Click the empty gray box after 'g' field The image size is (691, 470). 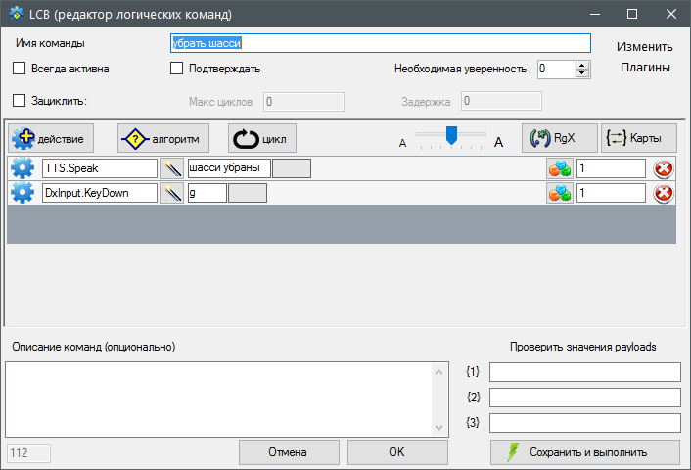pos(248,193)
